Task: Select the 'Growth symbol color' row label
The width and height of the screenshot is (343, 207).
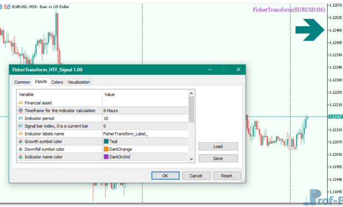Action: 44,142
